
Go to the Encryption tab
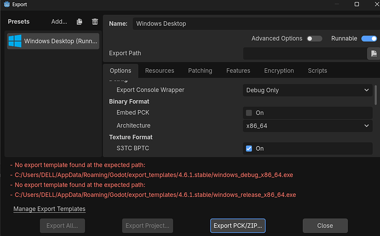click(279, 70)
